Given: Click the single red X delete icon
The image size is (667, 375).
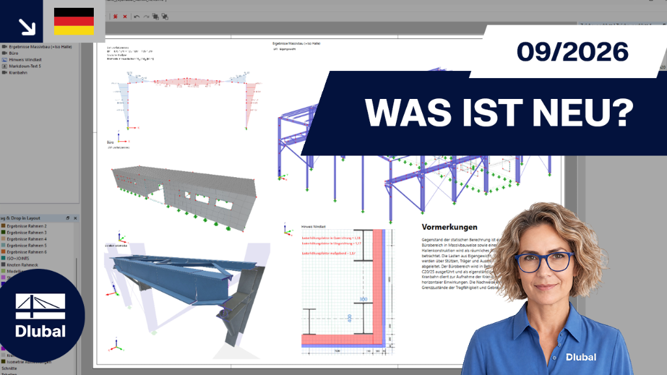Looking at the screenshot, I should pyautogui.click(x=124, y=16).
